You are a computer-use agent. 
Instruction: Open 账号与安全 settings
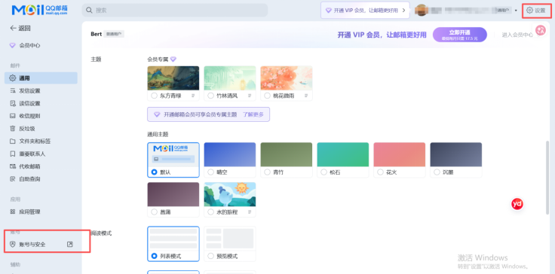point(41,245)
